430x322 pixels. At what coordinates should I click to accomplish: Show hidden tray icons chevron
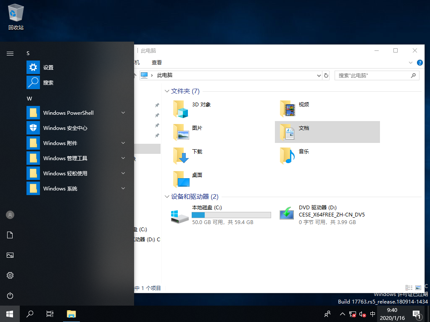[342, 314]
